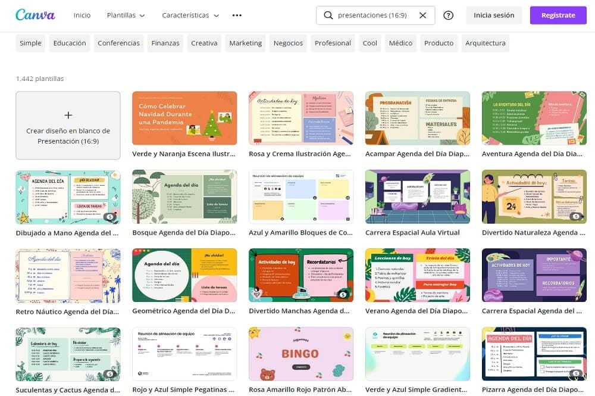Screen dimensions: 595x396
Task: Click the Regístrate button
Action: (558, 15)
